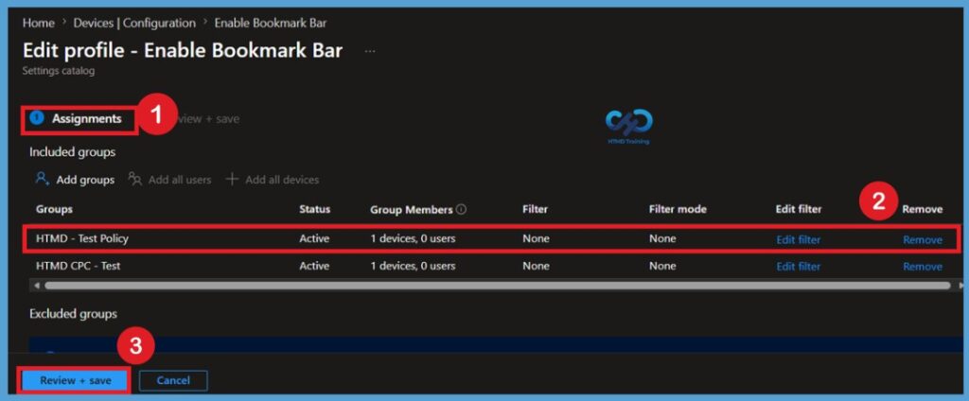Edit filter for HTMD CPC - Test
Screen dimensions: 969x401
click(799, 267)
